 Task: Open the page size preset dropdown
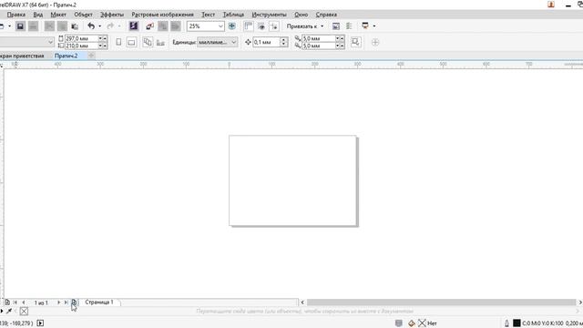point(51,42)
